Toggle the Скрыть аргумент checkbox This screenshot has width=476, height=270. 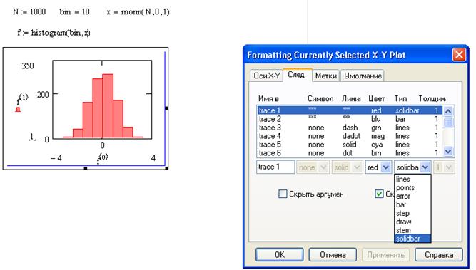[283, 194]
